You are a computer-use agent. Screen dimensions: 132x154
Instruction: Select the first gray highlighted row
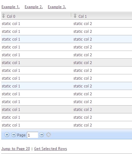point(67,62)
